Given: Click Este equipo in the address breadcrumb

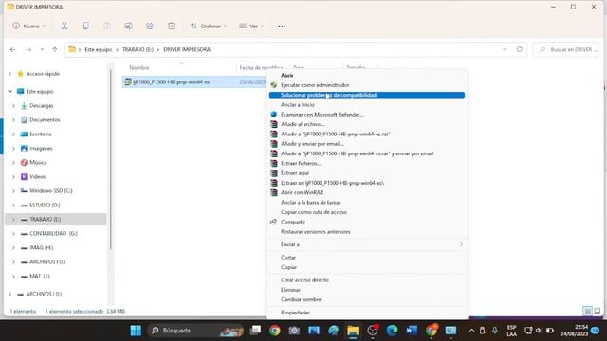Looking at the screenshot, I should point(98,49).
